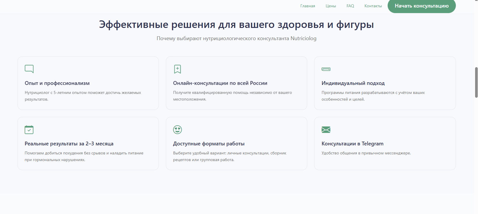Click the page's vertical scrollbar thumb

coord(476,82)
